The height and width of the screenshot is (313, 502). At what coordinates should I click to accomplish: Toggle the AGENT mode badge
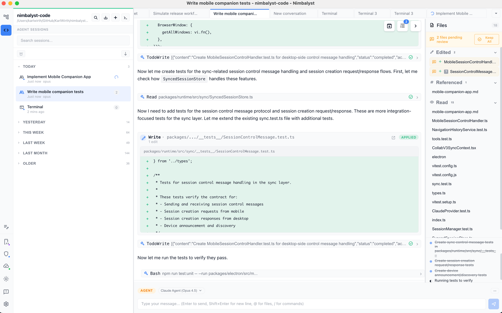coord(146,291)
